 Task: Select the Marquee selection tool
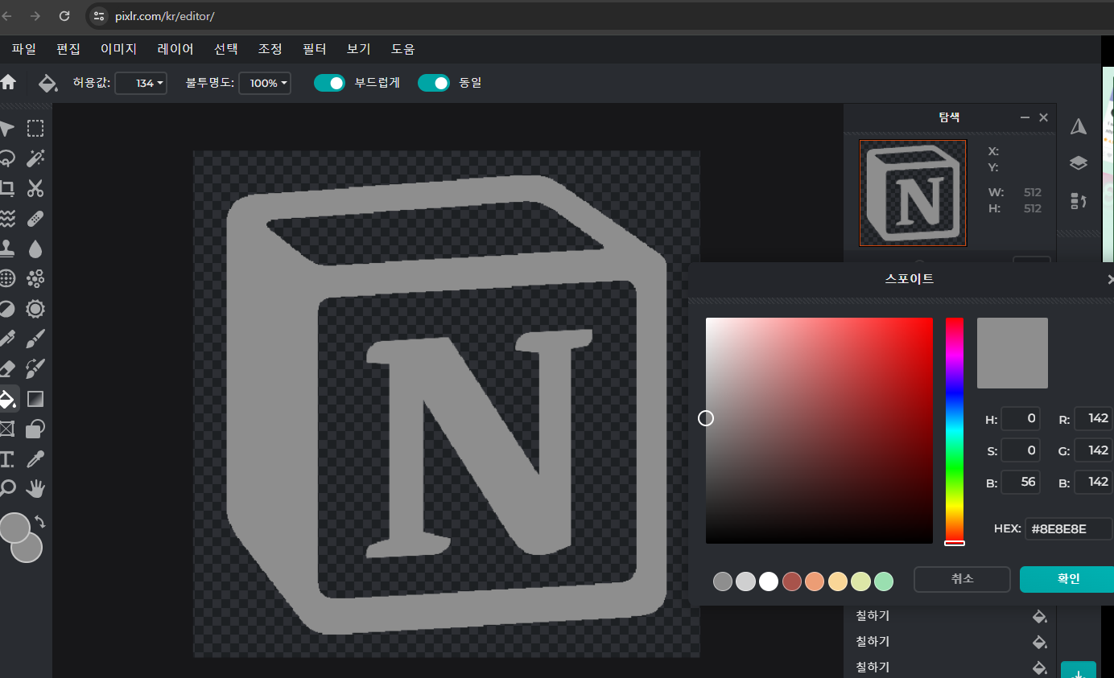pyautogui.click(x=35, y=129)
